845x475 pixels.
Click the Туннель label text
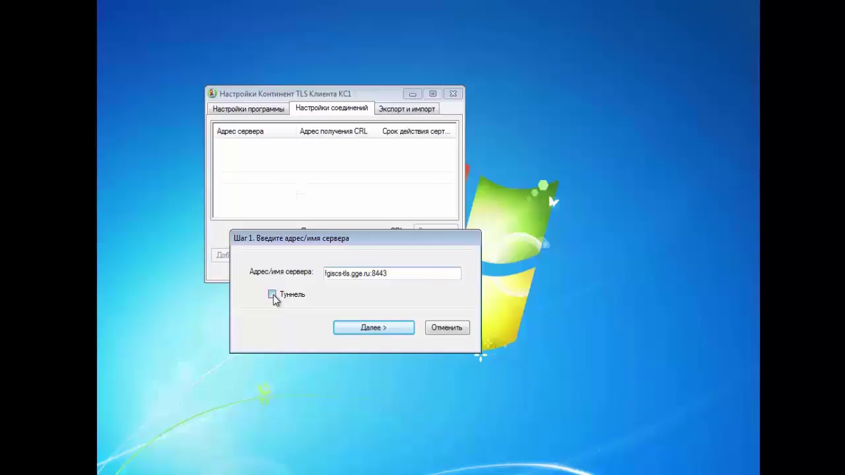click(x=292, y=294)
